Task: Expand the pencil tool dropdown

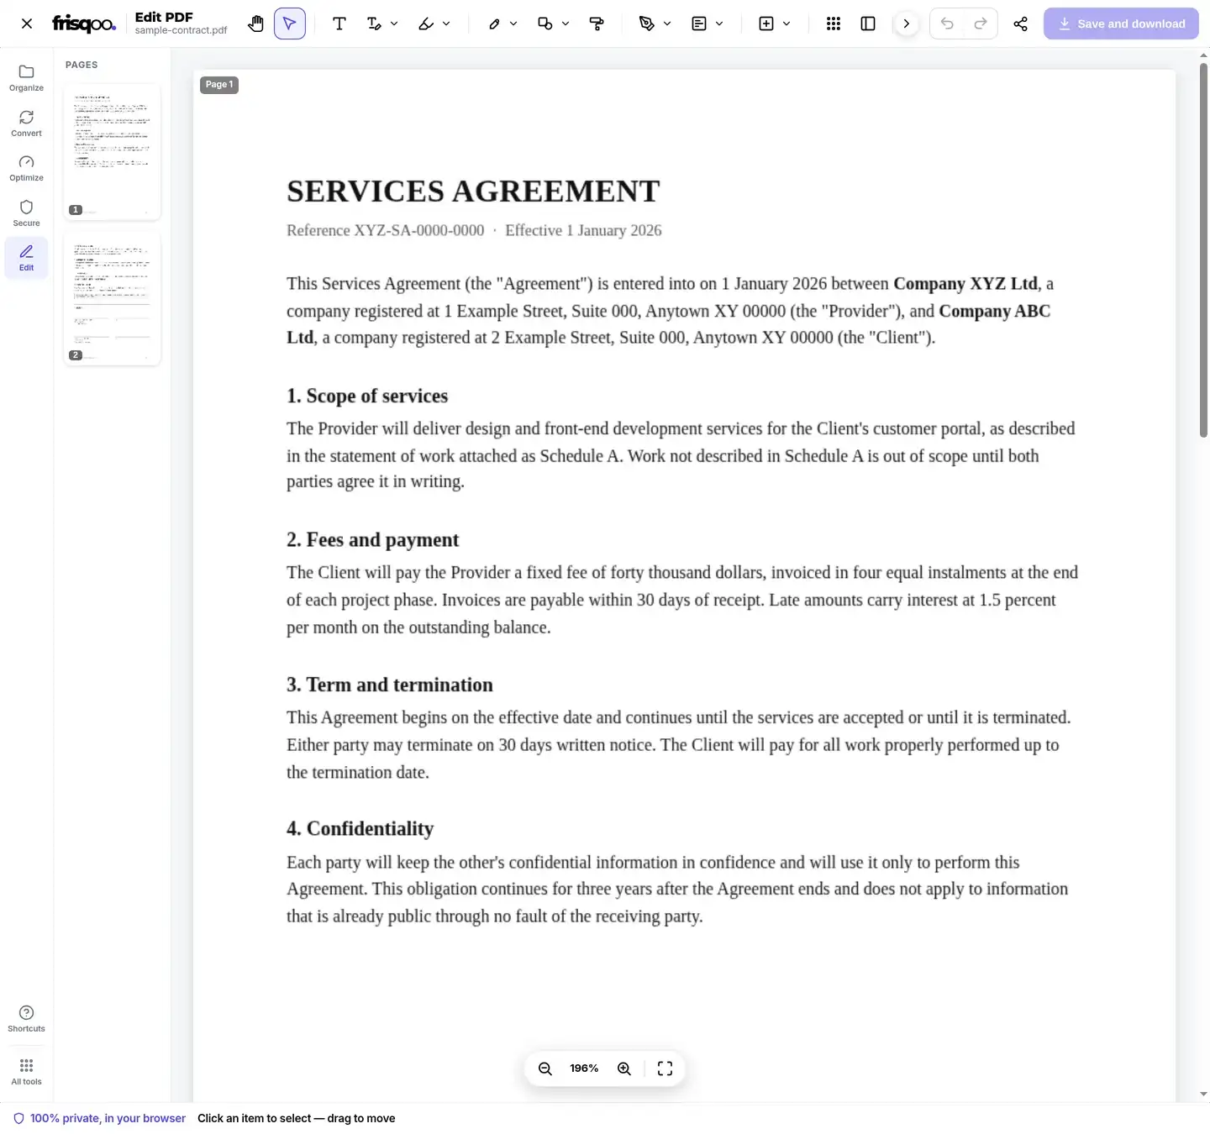Action: (x=513, y=24)
